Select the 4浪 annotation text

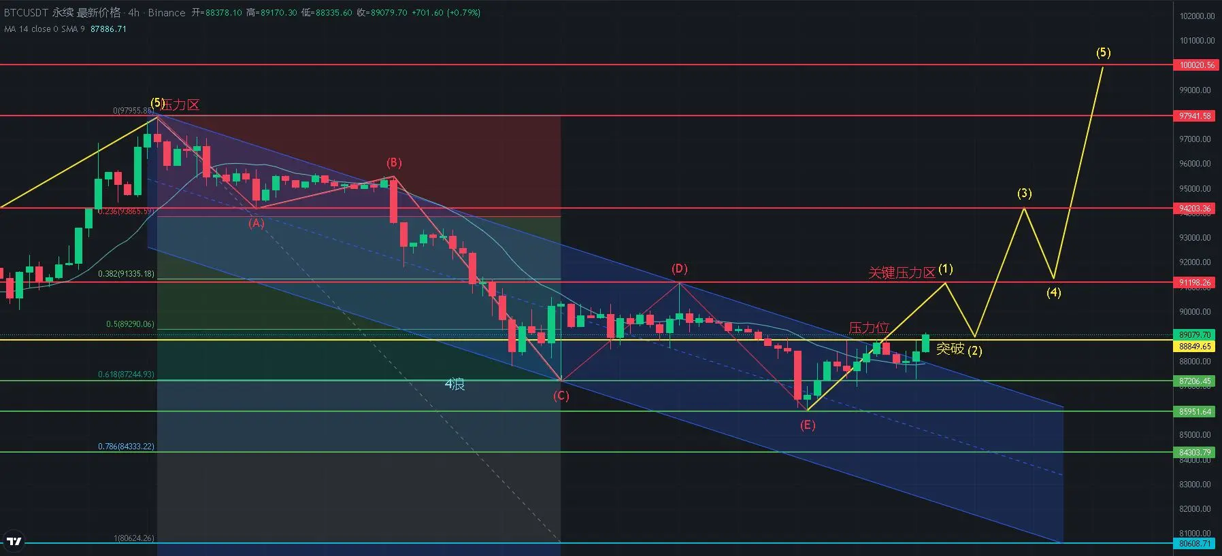pos(455,385)
